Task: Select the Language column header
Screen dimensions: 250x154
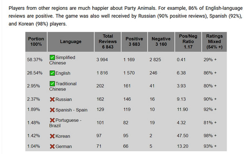Action: tap(71, 42)
